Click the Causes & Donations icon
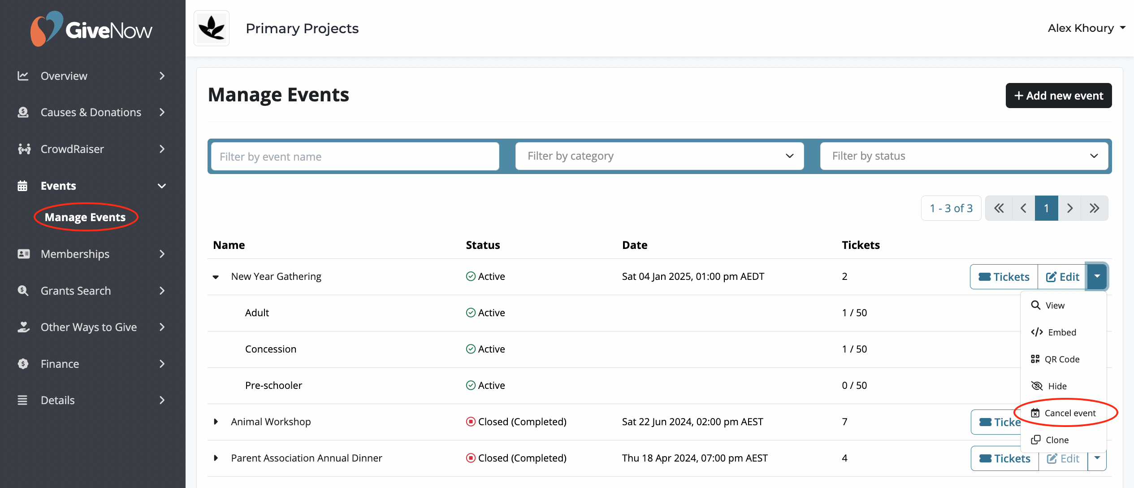 23,112
